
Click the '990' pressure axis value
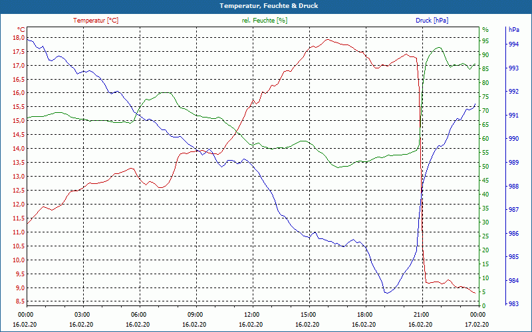513,139
